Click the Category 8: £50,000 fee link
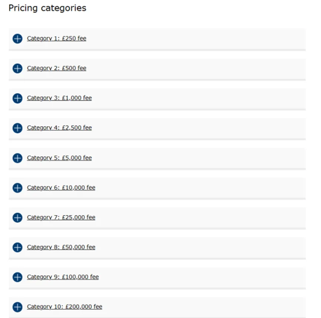This screenshot has width=321, height=318. pyautogui.click(x=61, y=247)
